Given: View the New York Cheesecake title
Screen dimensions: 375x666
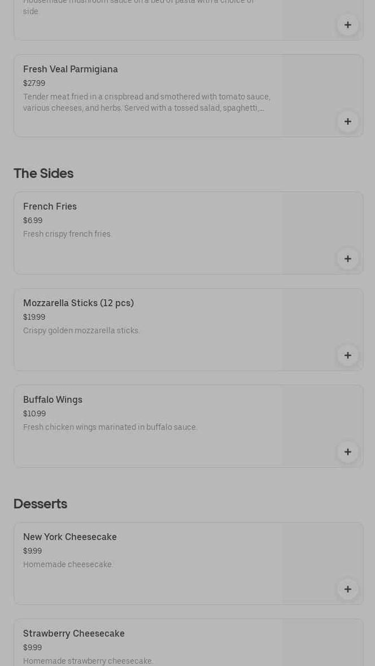Looking at the screenshot, I should 70,537.
